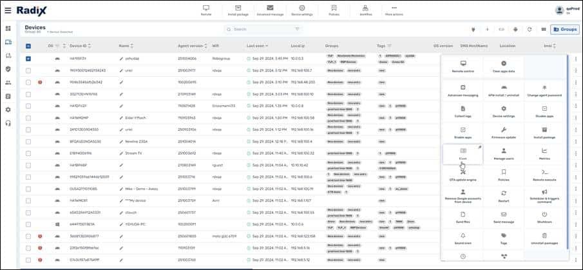The width and height of the screenshot is (583, 270).
Task: Toggle the select-all devices header checkbox
Action: [x=28, y=46]
